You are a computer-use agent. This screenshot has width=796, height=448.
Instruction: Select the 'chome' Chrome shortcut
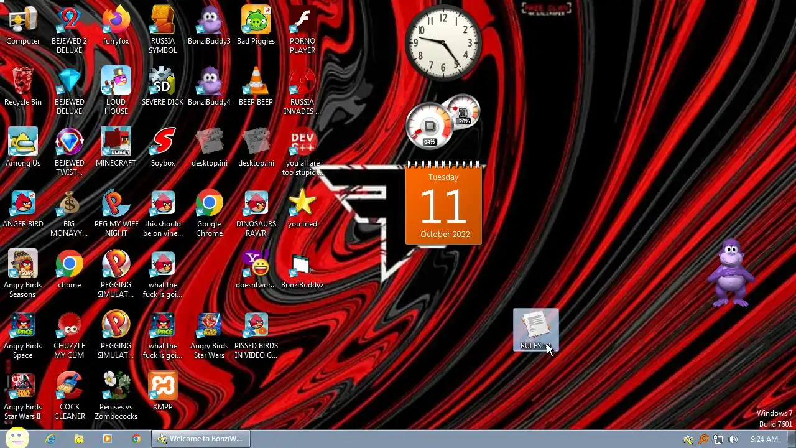70,269
